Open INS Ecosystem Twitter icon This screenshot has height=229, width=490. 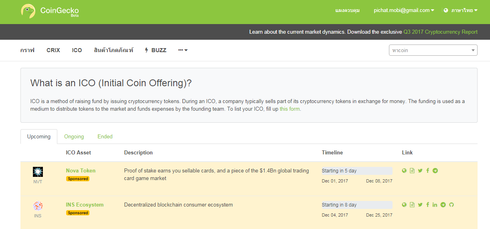click(x=420, y=205)
